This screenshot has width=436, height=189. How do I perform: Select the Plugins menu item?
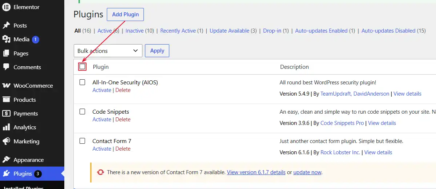point(32,174)
